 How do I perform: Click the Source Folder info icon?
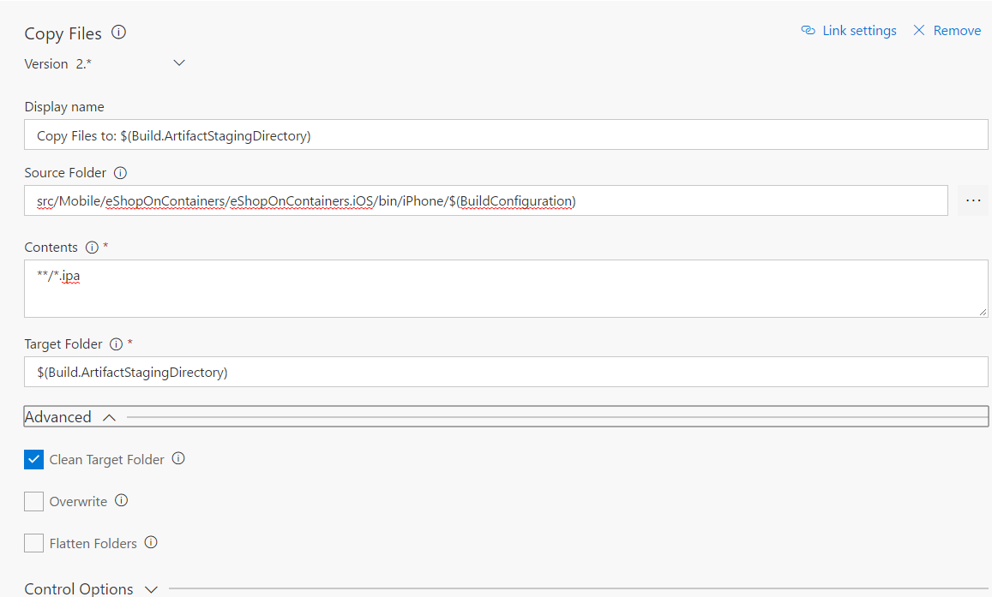tap(120, 173)
